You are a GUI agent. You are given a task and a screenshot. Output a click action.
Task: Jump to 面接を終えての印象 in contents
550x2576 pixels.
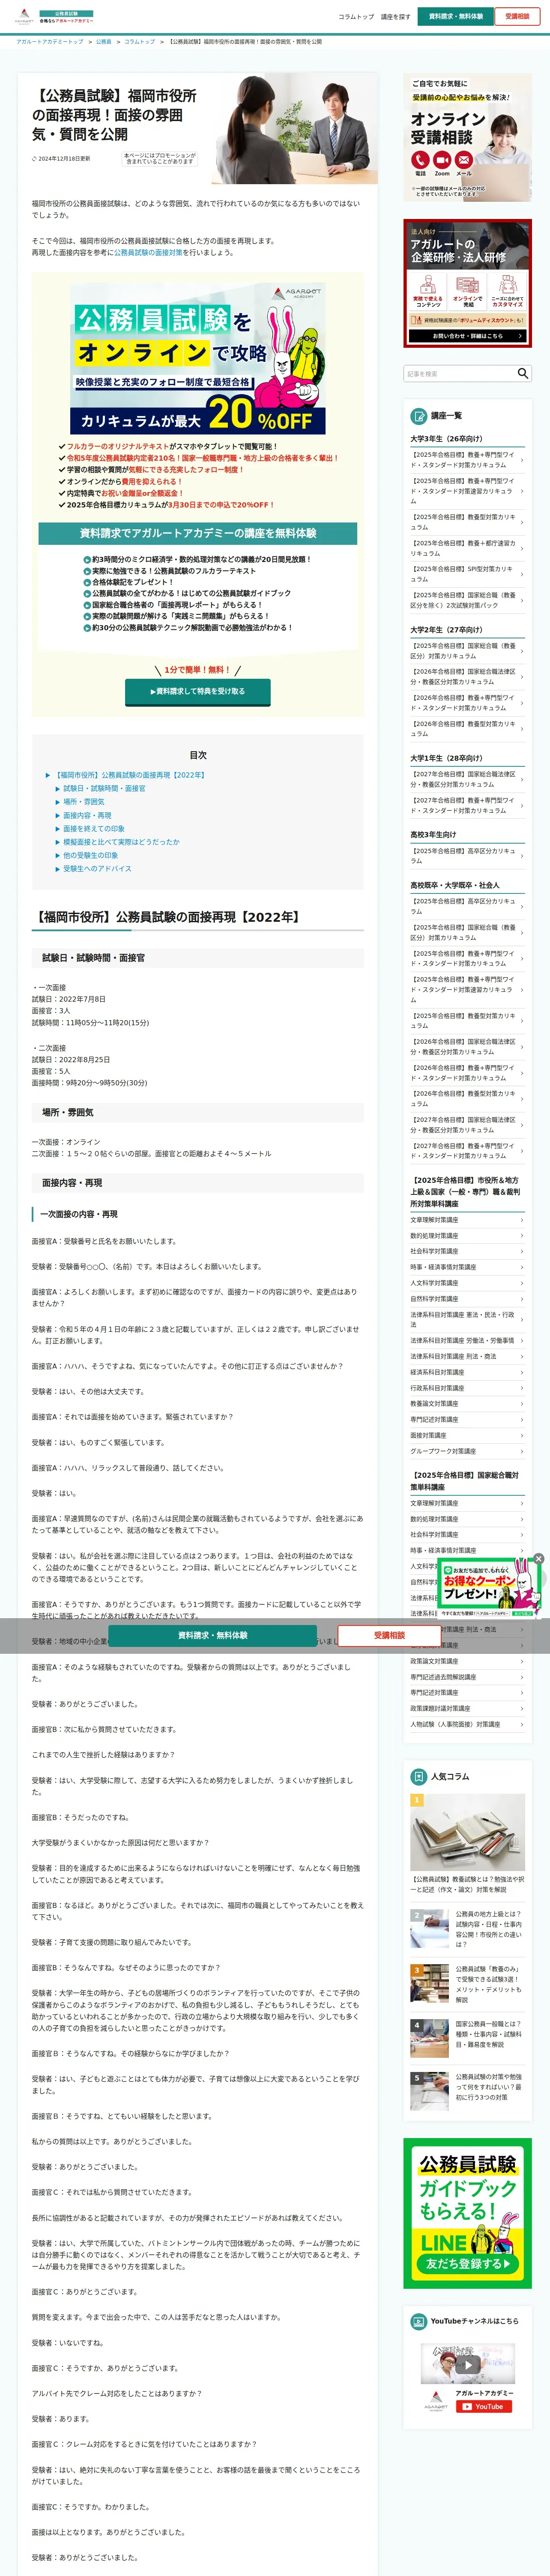click(x=94, y=828)
